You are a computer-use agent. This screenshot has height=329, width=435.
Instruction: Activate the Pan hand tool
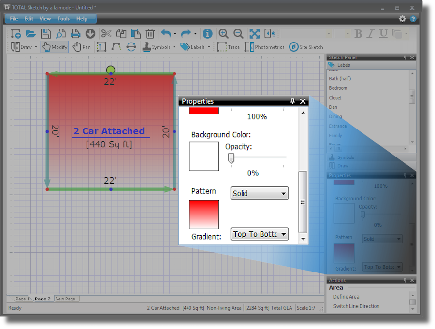click(82, 47)
